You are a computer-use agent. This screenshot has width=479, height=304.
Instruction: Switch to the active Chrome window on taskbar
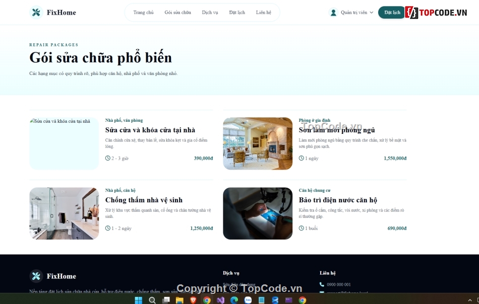coord(207,300)
